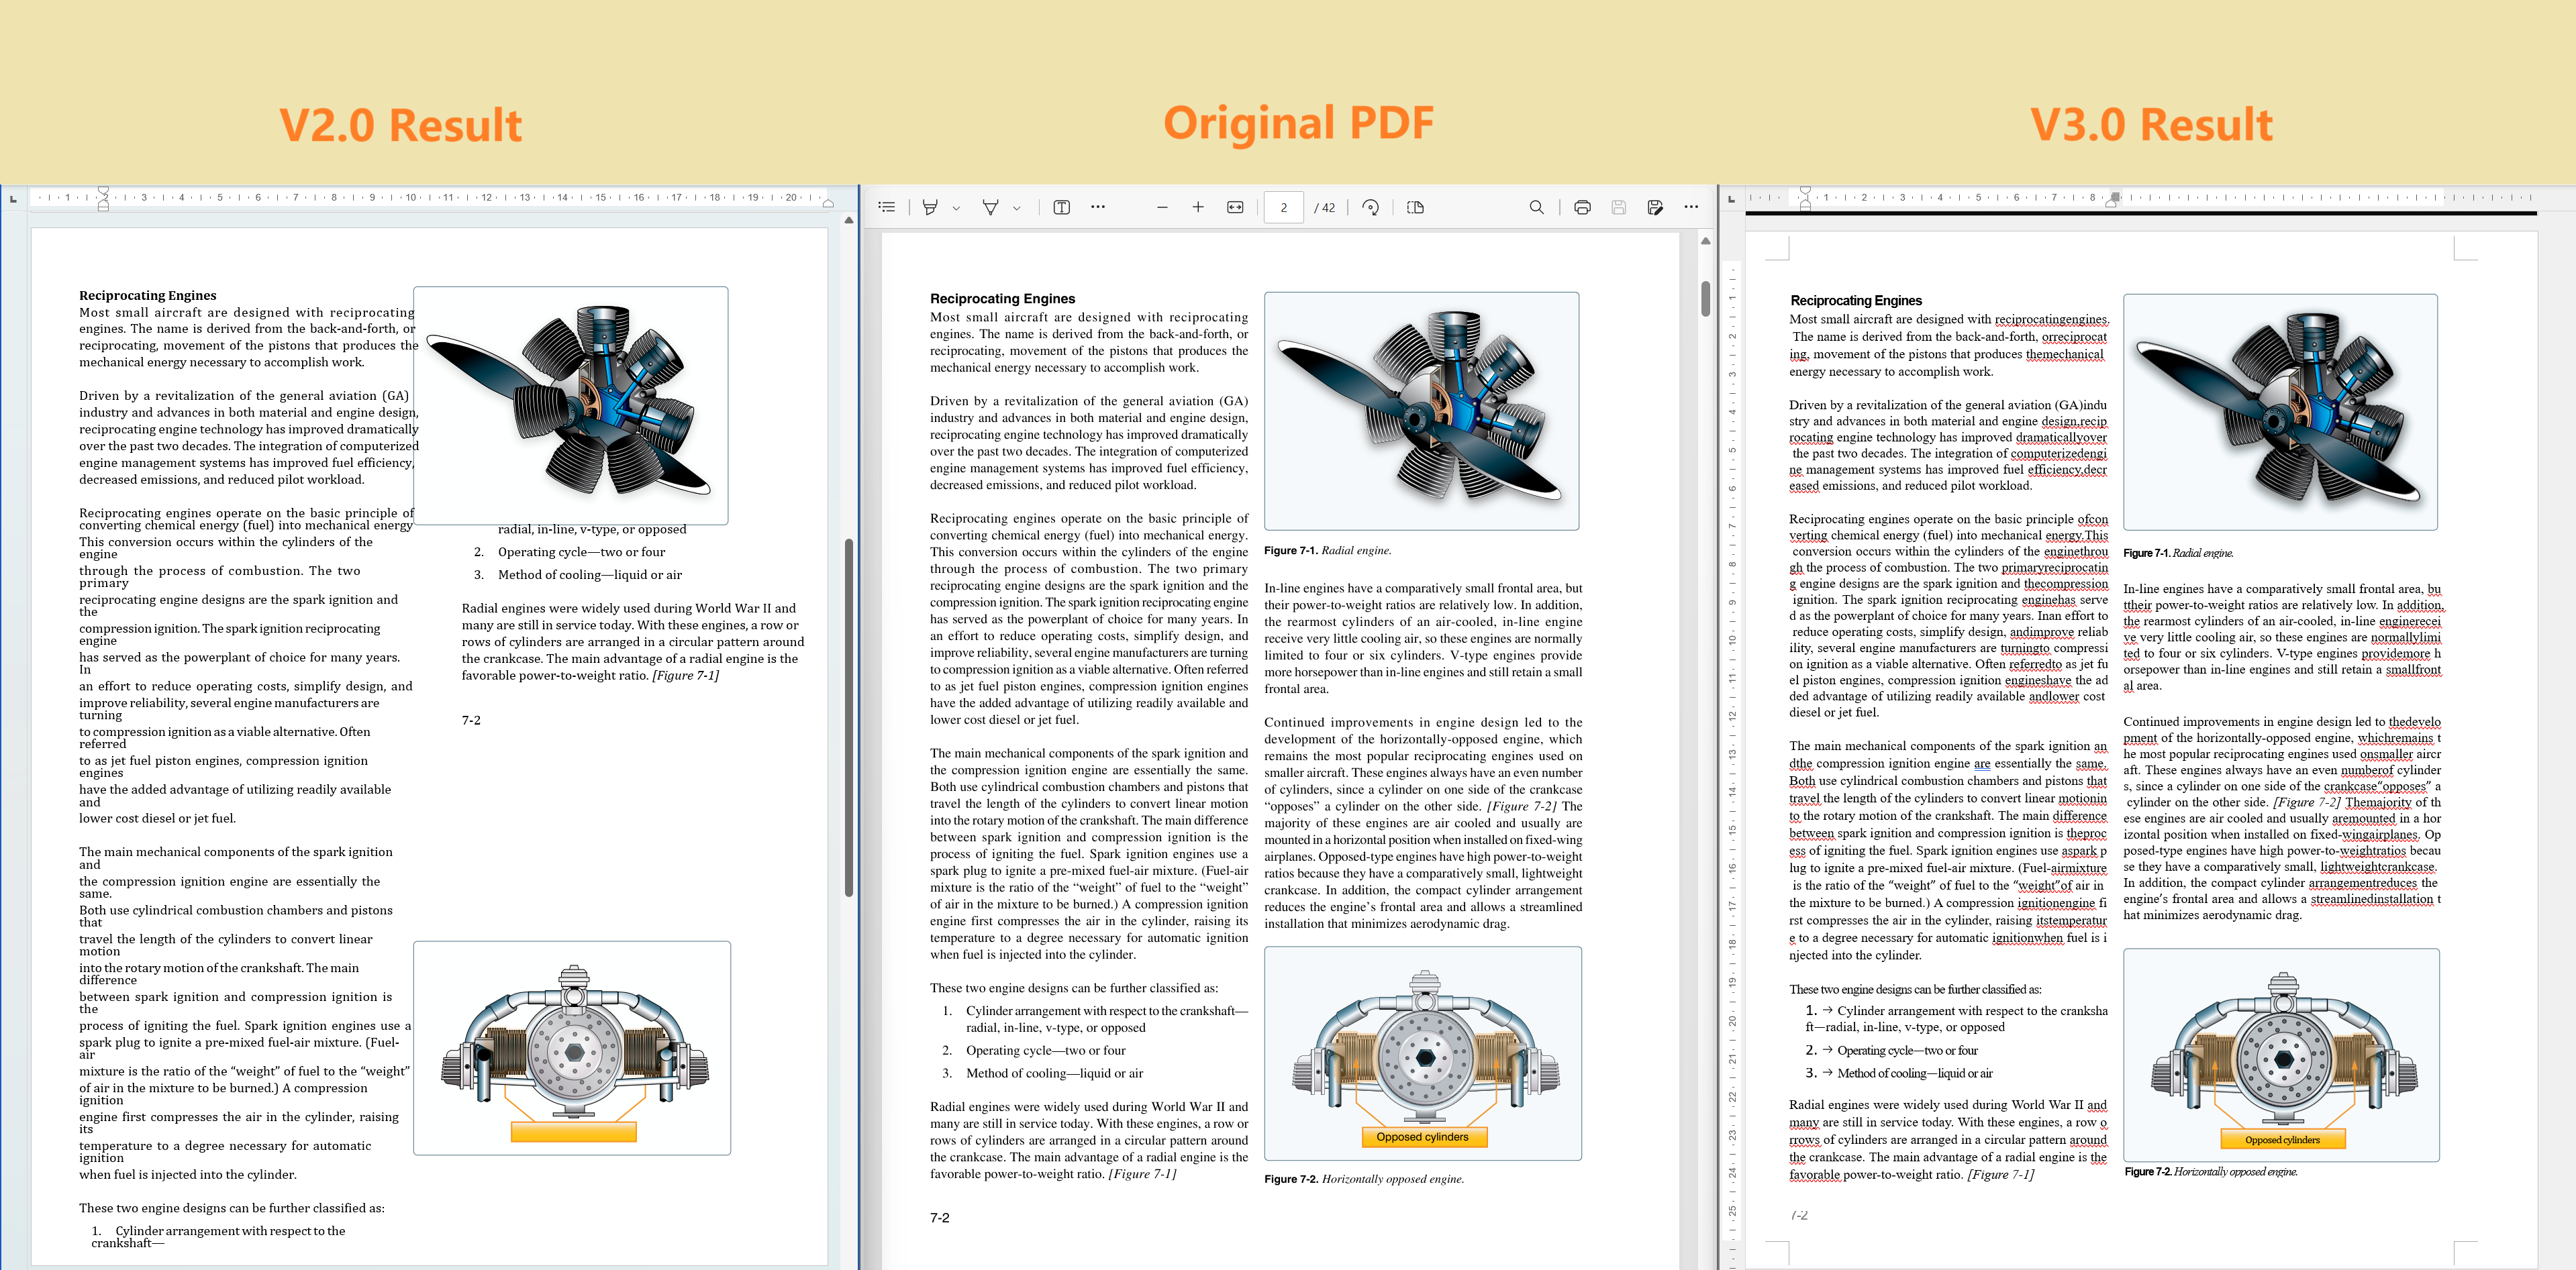Viewport: 2576px width, 1270px height.
Task: Open the PDF viewer overflow menu
Action: (1691, 207)
